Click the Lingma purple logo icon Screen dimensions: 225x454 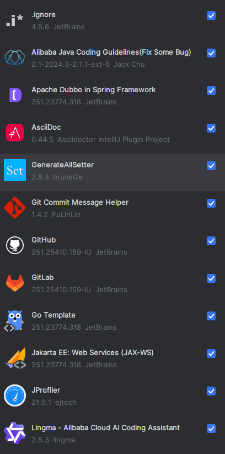point(15,433)
